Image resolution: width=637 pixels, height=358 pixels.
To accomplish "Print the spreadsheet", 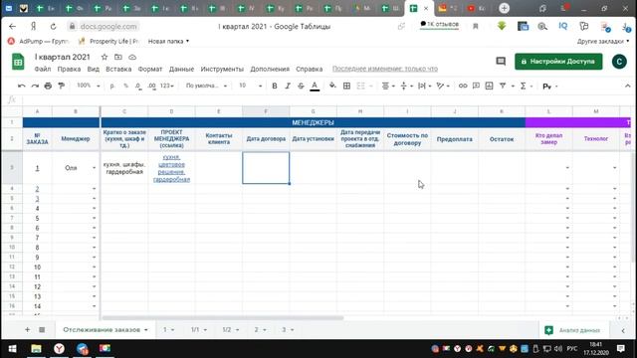I will click(x=48, y=87).
